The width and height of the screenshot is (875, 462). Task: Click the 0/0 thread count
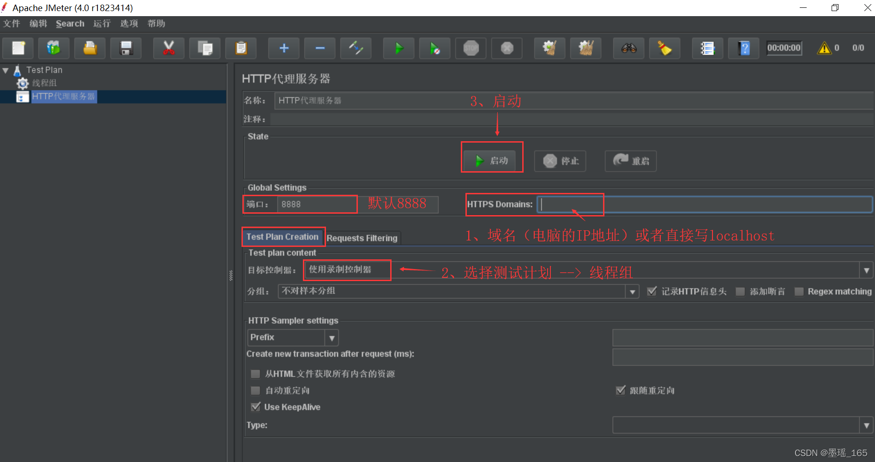coord(858,48)
